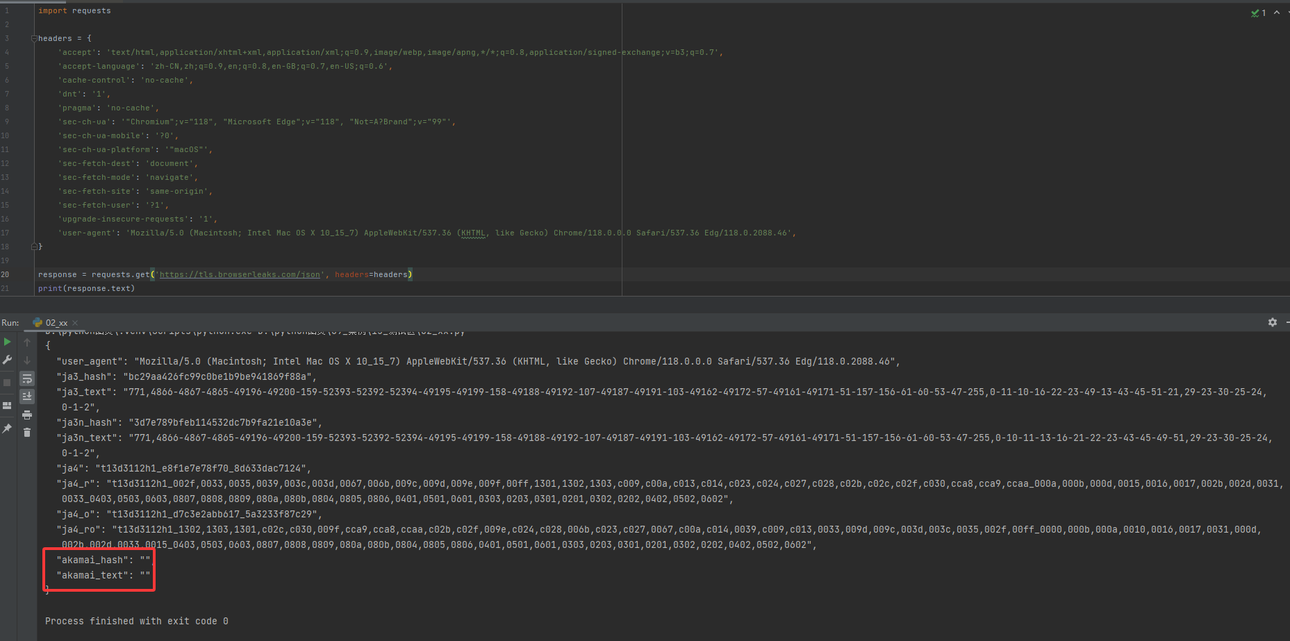Viewport: 1290px width, 641px height.
Task: Close the 02_xx run tab
Action: point(75,323)
